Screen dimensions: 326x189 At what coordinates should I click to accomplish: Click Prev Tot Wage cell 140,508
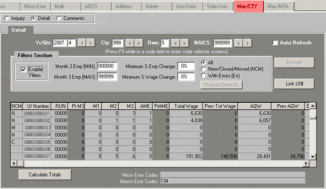click(x=220, y=156)
